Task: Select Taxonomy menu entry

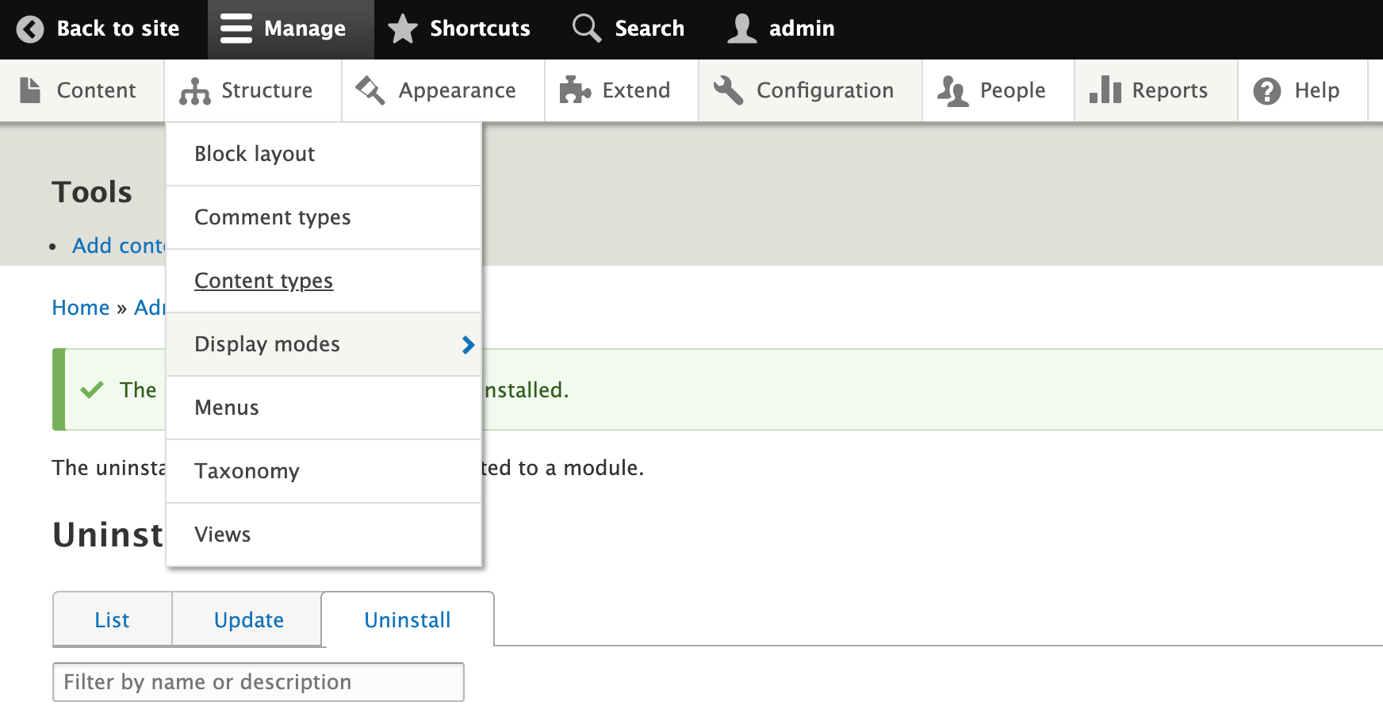Action: 324,471
